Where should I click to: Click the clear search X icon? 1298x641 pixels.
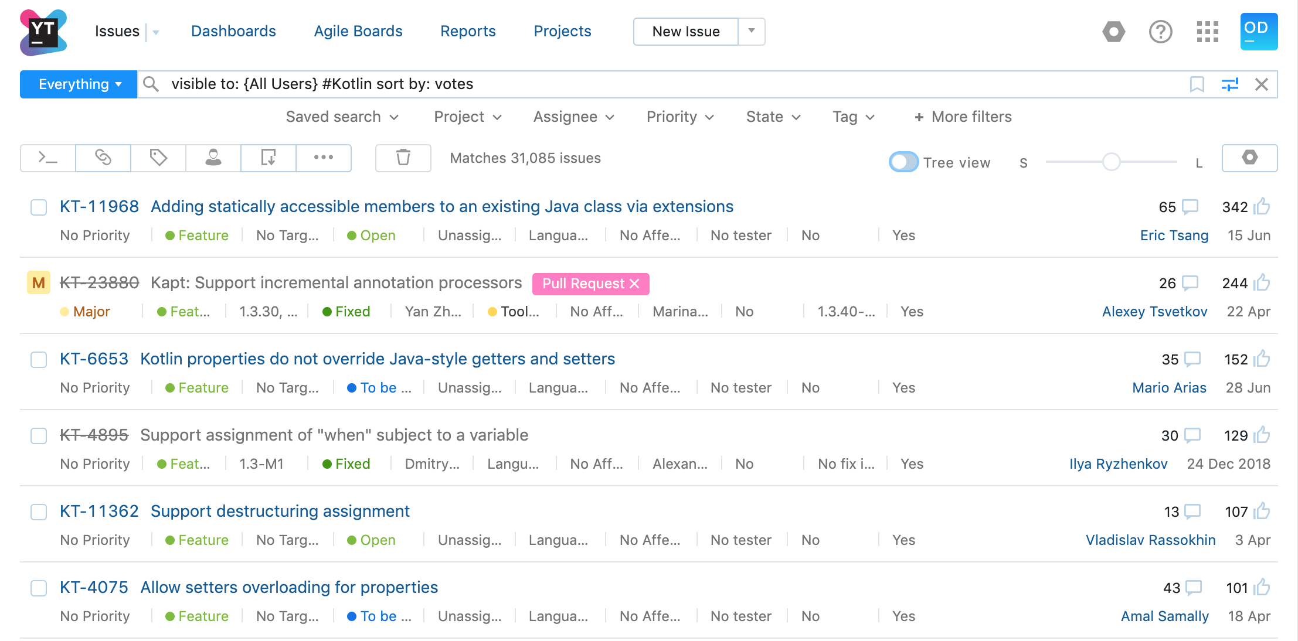(1264, 84)
